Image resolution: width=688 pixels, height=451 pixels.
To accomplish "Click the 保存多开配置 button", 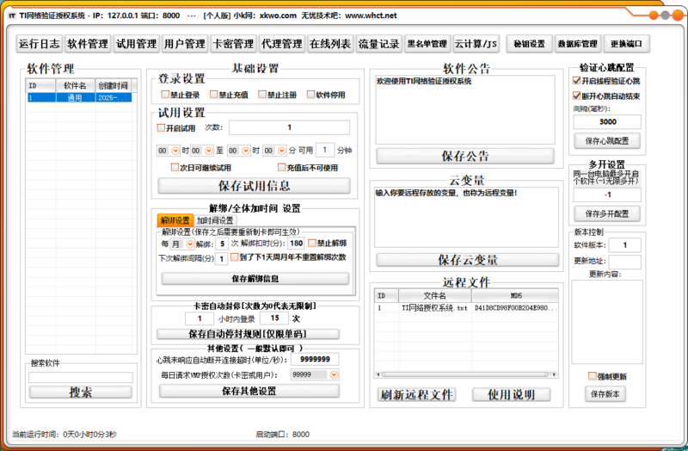I will [x=607, y=213].
